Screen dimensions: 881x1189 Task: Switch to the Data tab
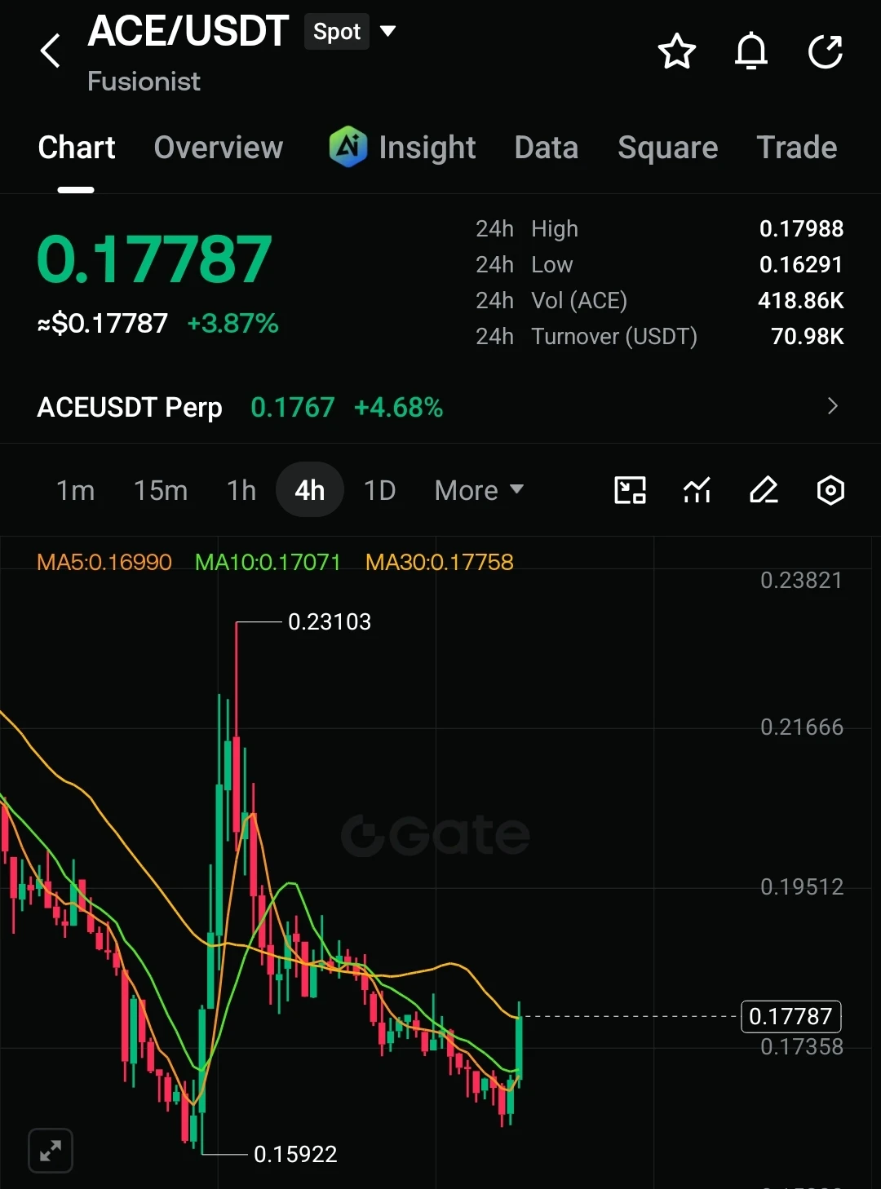click(547, 148)
